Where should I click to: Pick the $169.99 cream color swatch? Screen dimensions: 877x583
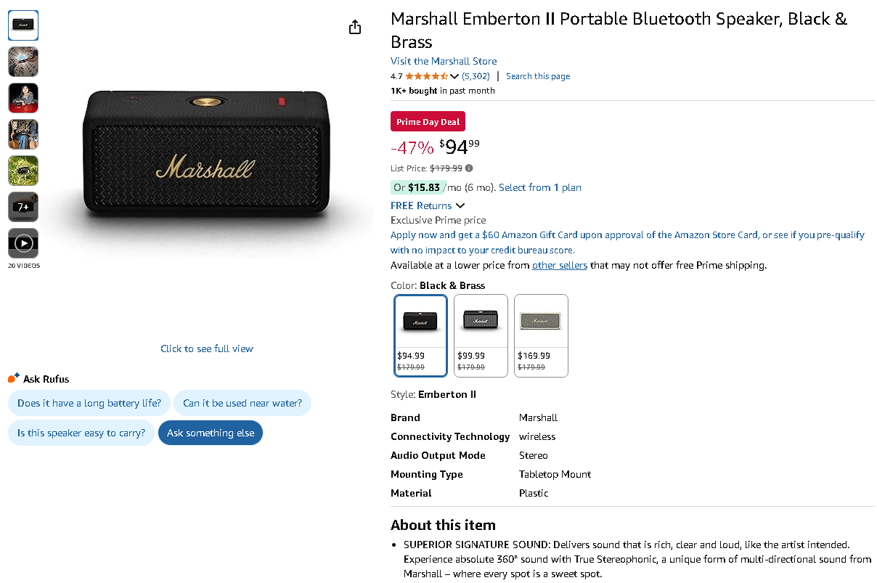point(541,335)
